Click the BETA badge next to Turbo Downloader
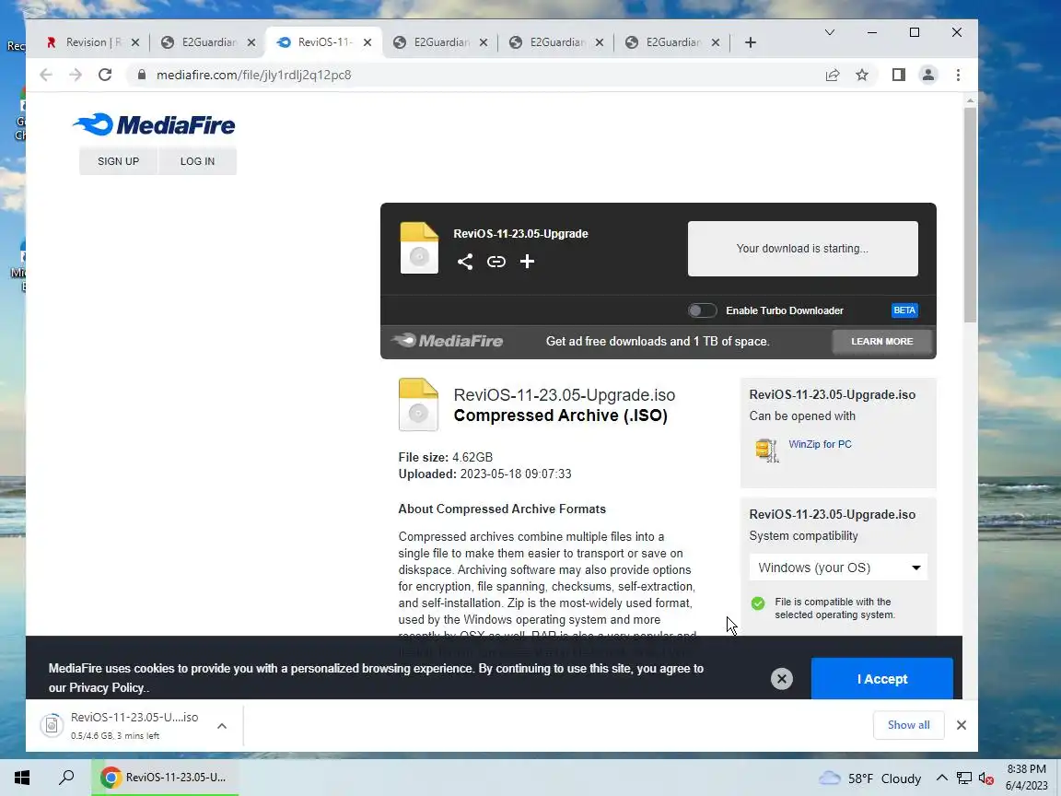The height and width of the screenshot is (796, 1061). tap(904, 310)
